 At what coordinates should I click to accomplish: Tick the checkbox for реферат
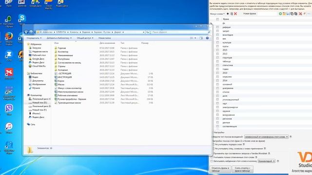pos(217,27)
